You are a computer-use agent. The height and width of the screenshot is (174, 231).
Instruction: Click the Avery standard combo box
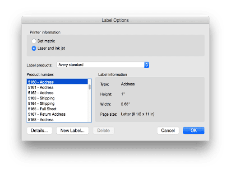[x=103, y=65]
